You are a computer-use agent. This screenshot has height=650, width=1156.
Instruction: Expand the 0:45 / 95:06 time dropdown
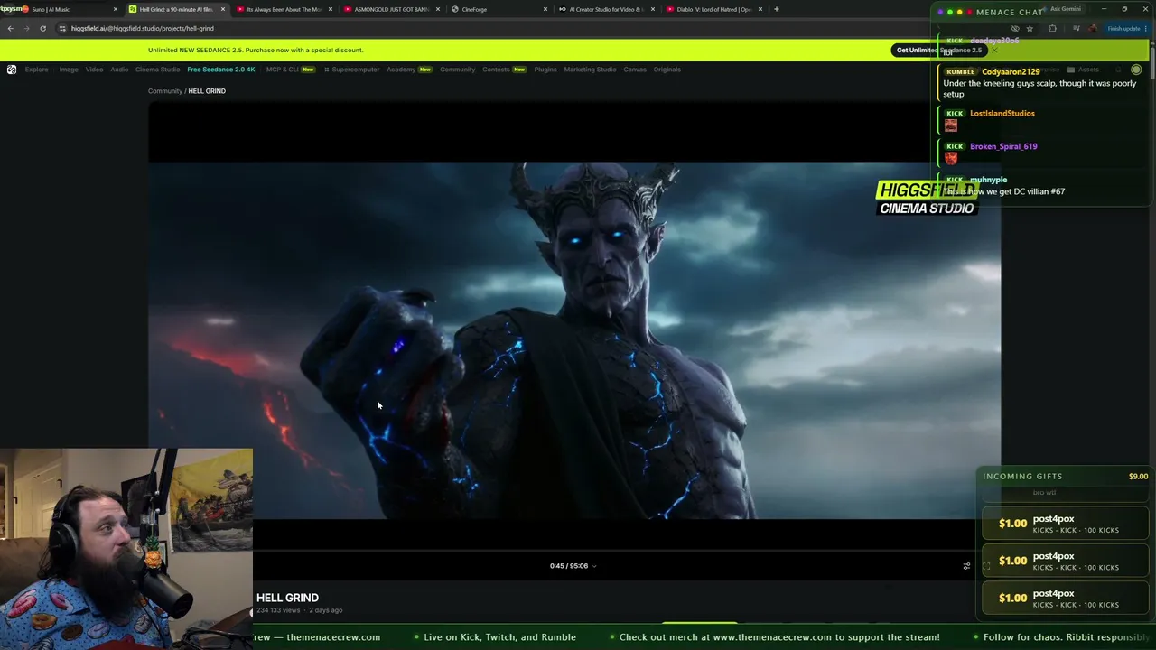(573, 566)
